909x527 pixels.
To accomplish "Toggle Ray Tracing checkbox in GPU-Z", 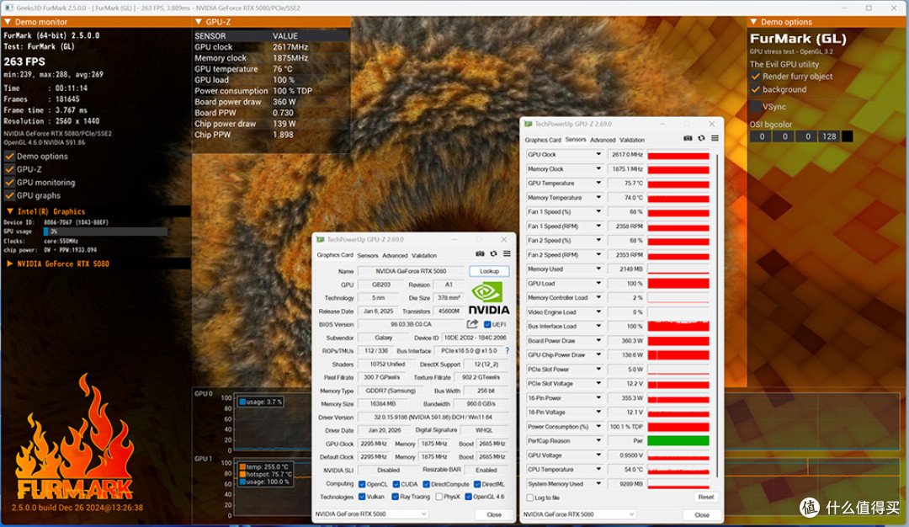I will point(395,497).
